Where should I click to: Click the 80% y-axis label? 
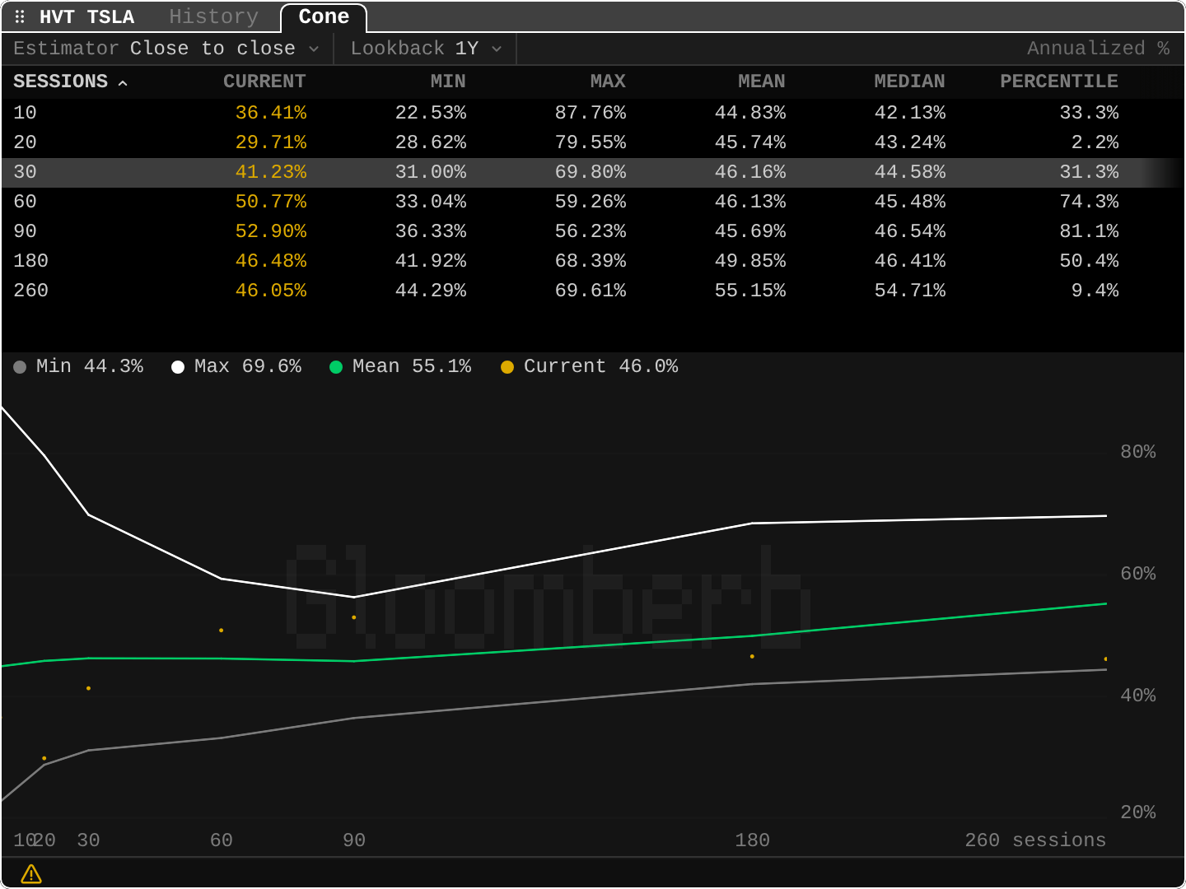[x=1138, y=452]
